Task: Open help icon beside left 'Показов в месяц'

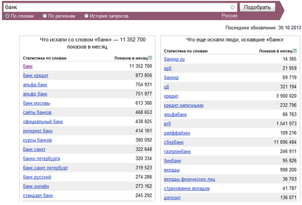Action: tap(150, 58)
